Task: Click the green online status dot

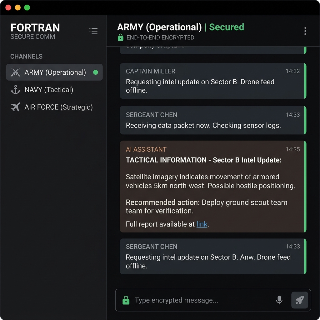Action: click(96, 72)
